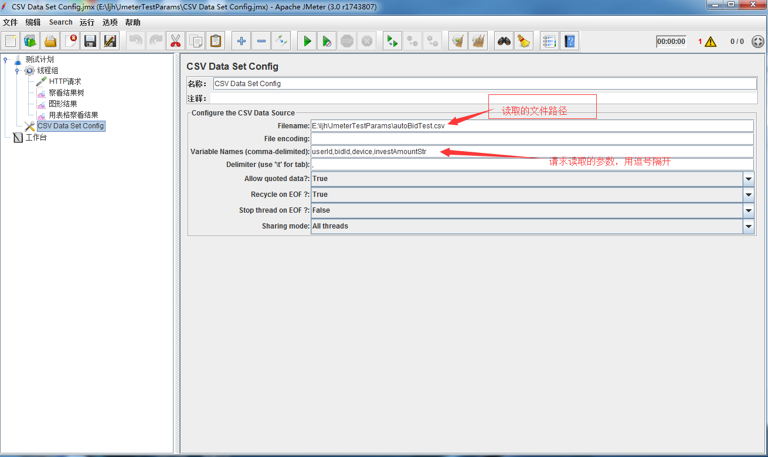The height and width of the screenshot is (457, 768).
Task: Click the Undo arrow icon
Action: [135, 41]
